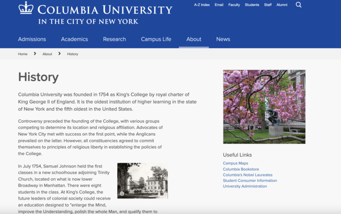Screen dimensions: 341x214
Task: Visit the Faculty link
Action: pos(234,5)
